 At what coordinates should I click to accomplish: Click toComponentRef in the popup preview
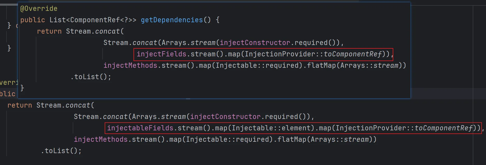353,54
